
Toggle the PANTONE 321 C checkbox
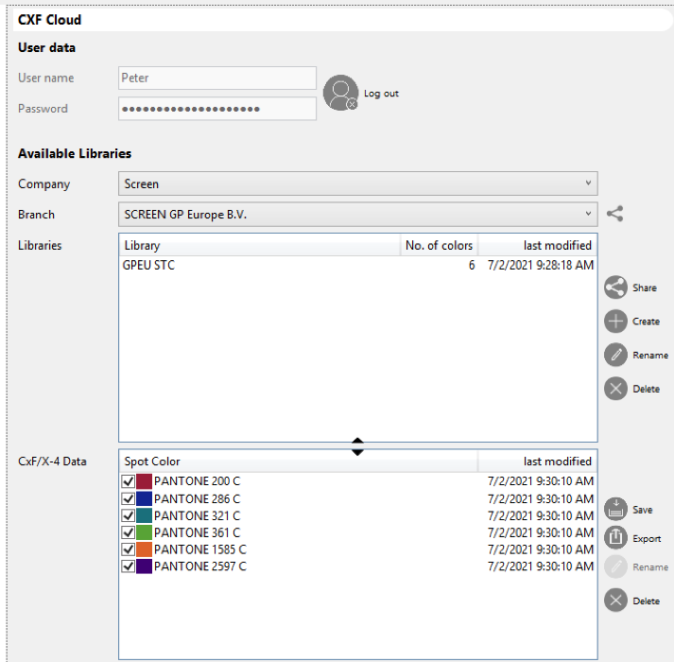(x=129, y=516)
